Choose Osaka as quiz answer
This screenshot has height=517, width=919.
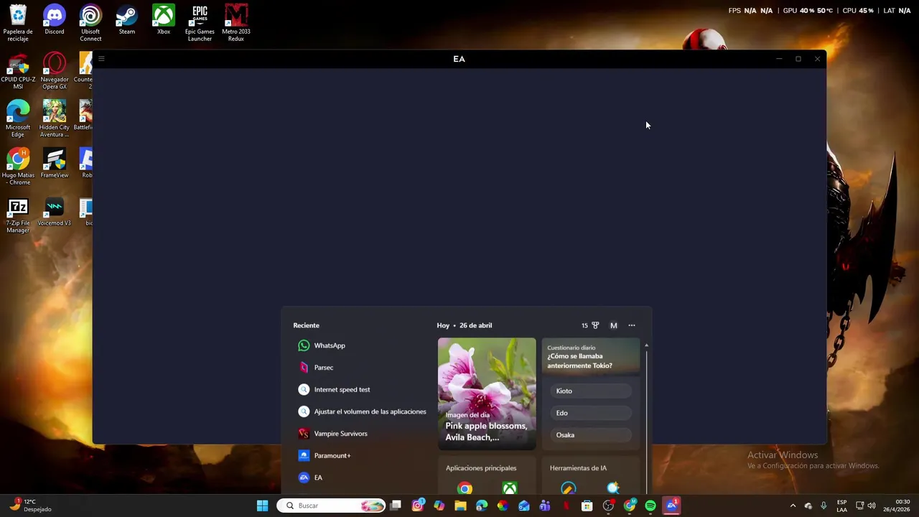click(x=592, y=435)
